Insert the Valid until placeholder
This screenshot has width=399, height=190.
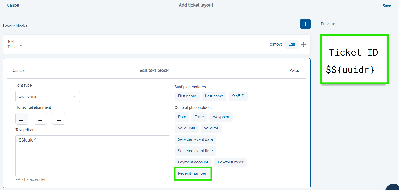coord(186,128)
